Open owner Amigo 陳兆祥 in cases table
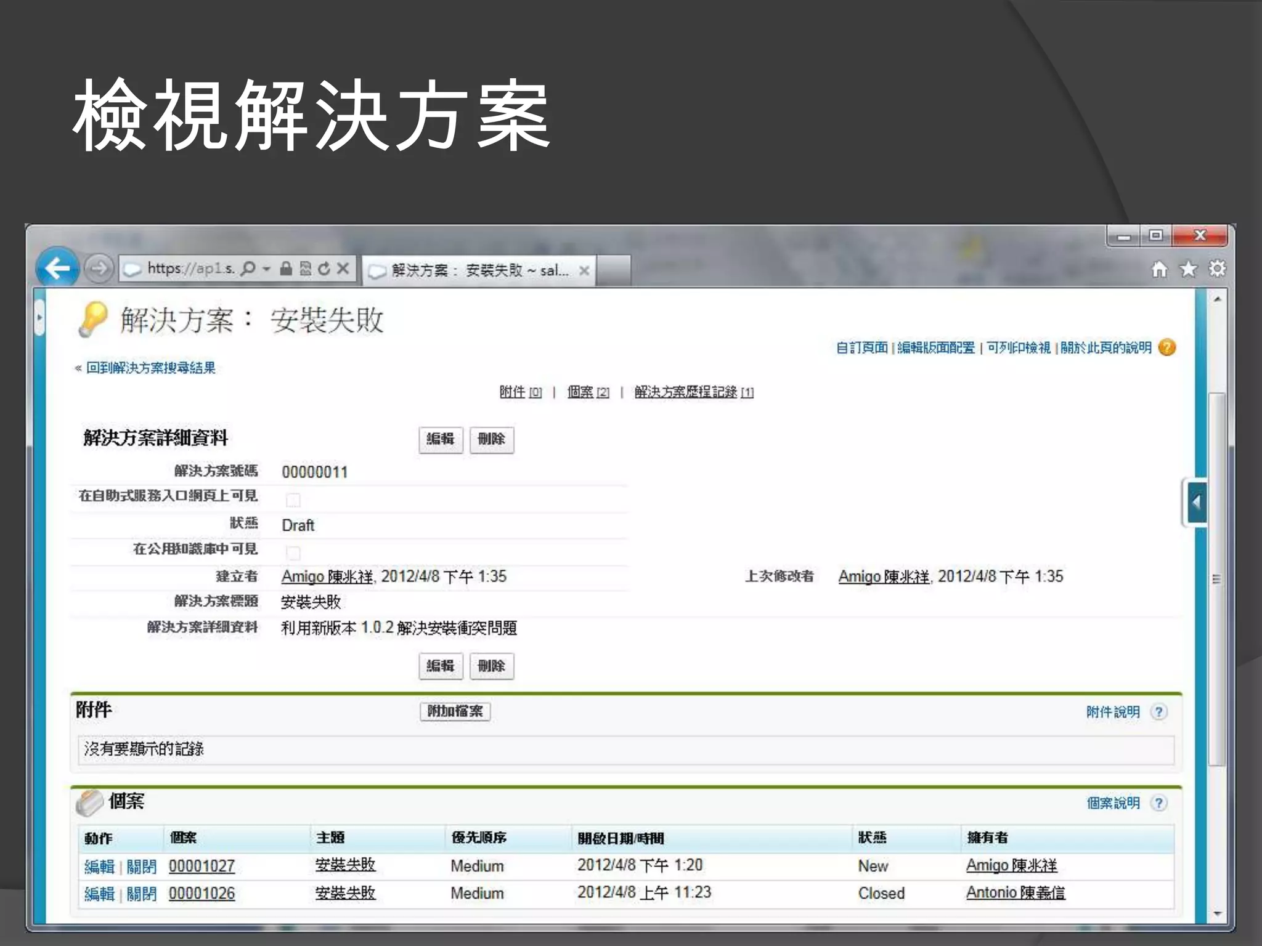Screen dimensions: 1262x946 1012,865
